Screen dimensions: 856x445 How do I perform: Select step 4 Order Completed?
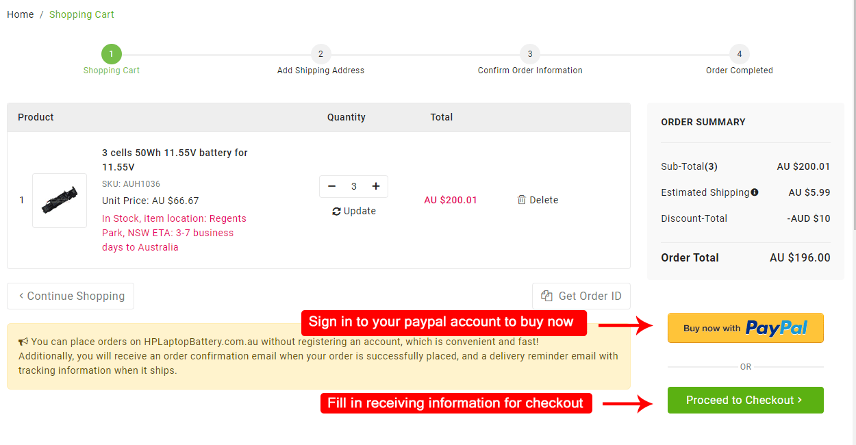740,54
